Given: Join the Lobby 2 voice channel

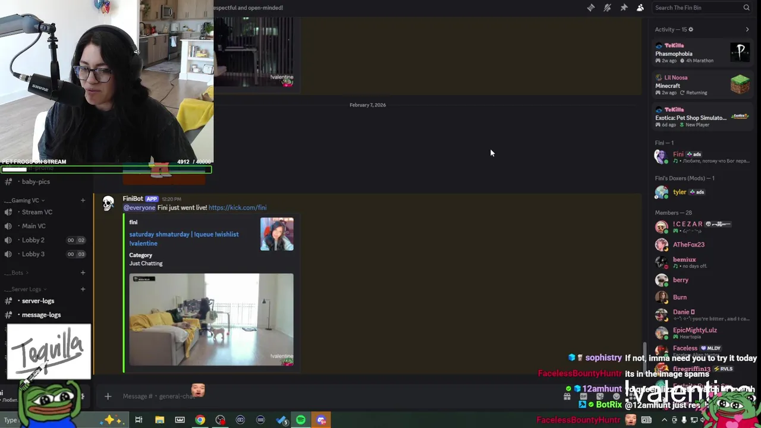Looking at the screenshot, I should tap(45, 240).
